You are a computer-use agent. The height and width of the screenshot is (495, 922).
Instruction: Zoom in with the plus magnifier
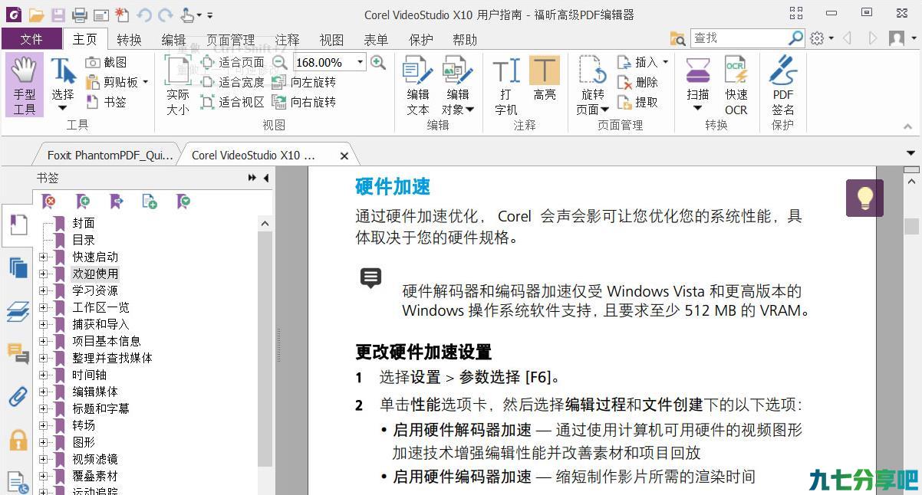coord(377,62)
